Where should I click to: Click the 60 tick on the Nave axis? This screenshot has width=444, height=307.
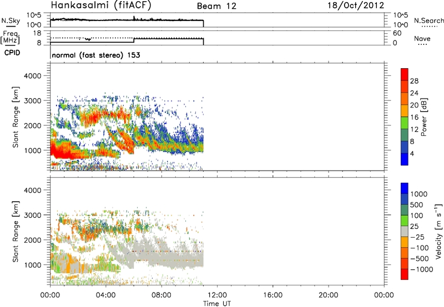(x=397, y=33)
